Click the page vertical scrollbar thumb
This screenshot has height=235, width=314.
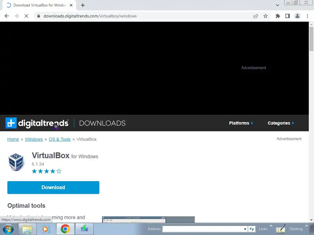[x=311, y=39]
